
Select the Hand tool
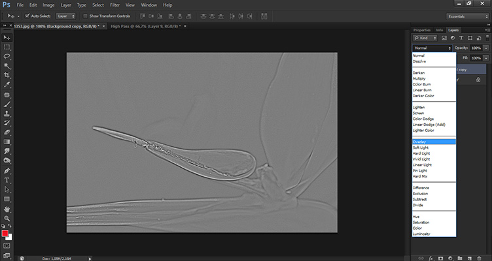[x=7, y=208]
